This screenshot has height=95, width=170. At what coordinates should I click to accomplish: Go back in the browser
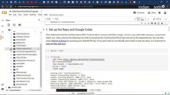(x=3, y=6)
